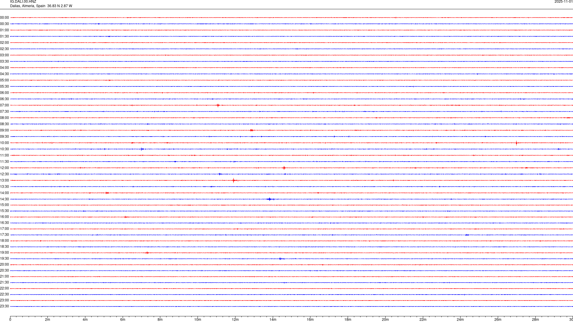This screenshot has height=322, width=573.
Task: Click the station code IG.DALI.00.HNZ title
Action: pyautogui.click(x=23, y=2)
